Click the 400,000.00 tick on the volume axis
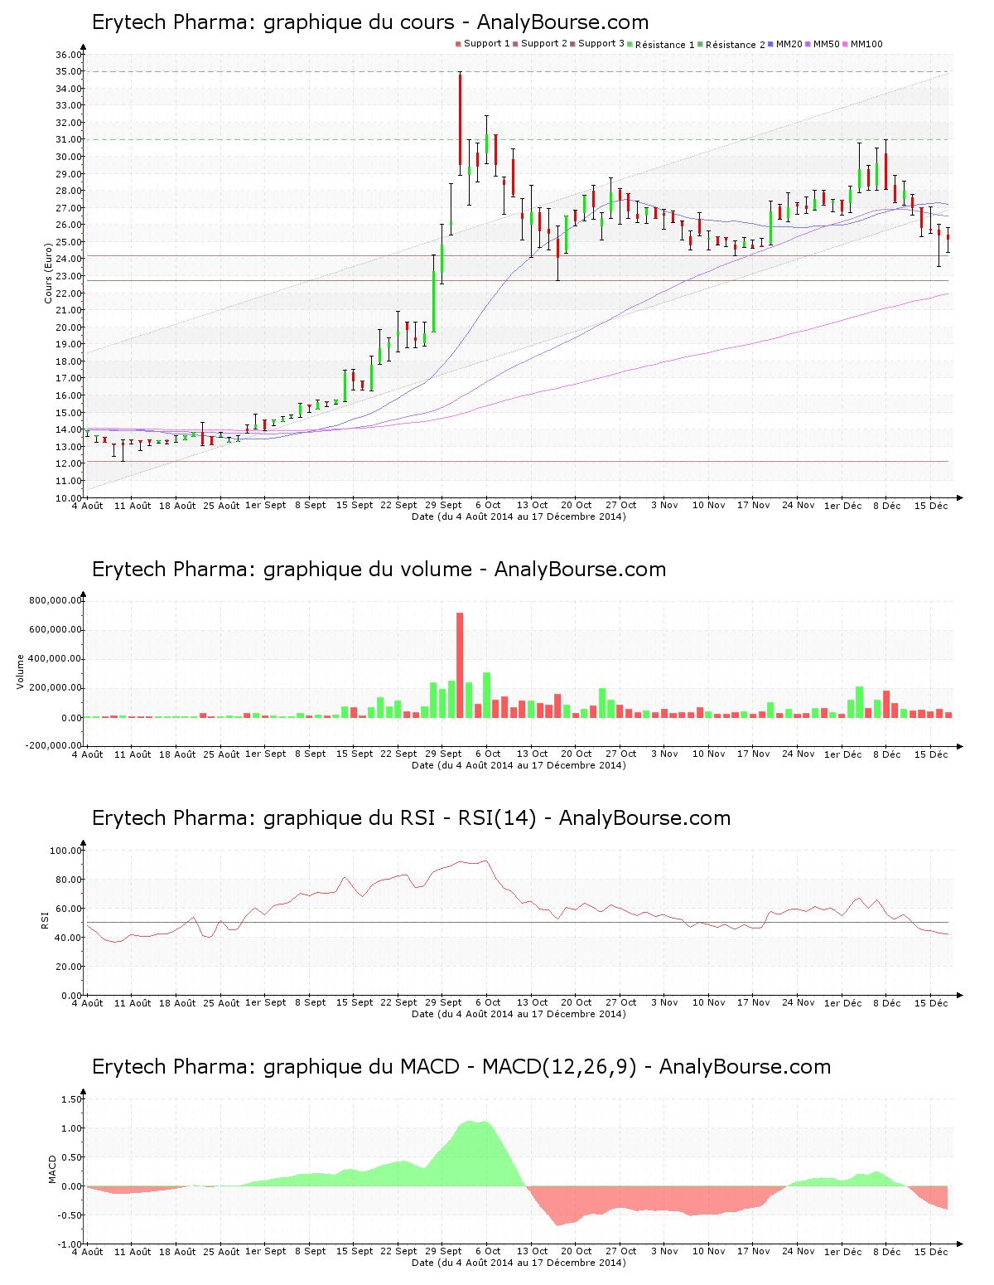 coord(55,659)
